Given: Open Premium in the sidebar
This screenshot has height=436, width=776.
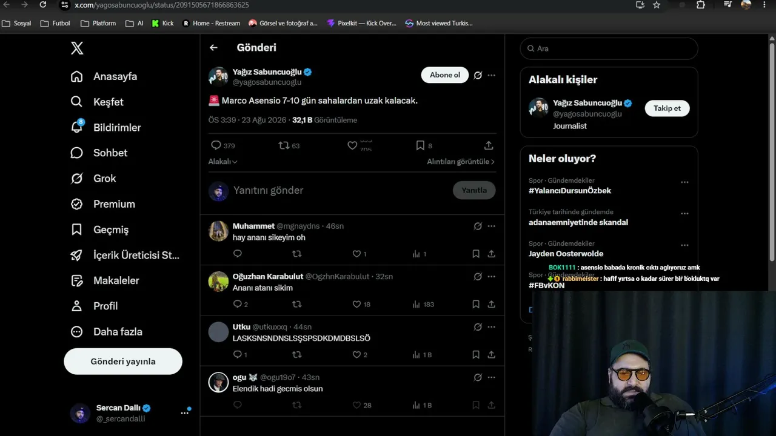Looking at the screenshot, I should pyautogui.click(x=102, y=204).
